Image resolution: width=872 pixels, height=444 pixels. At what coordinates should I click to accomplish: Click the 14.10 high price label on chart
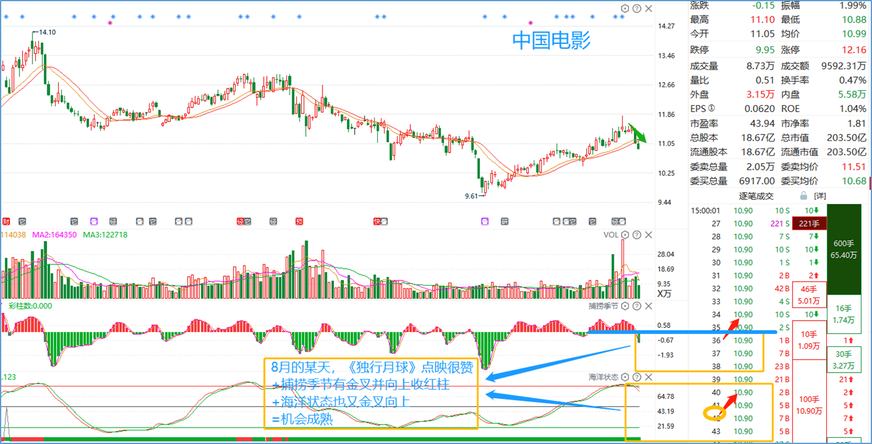tap(47, 32)
